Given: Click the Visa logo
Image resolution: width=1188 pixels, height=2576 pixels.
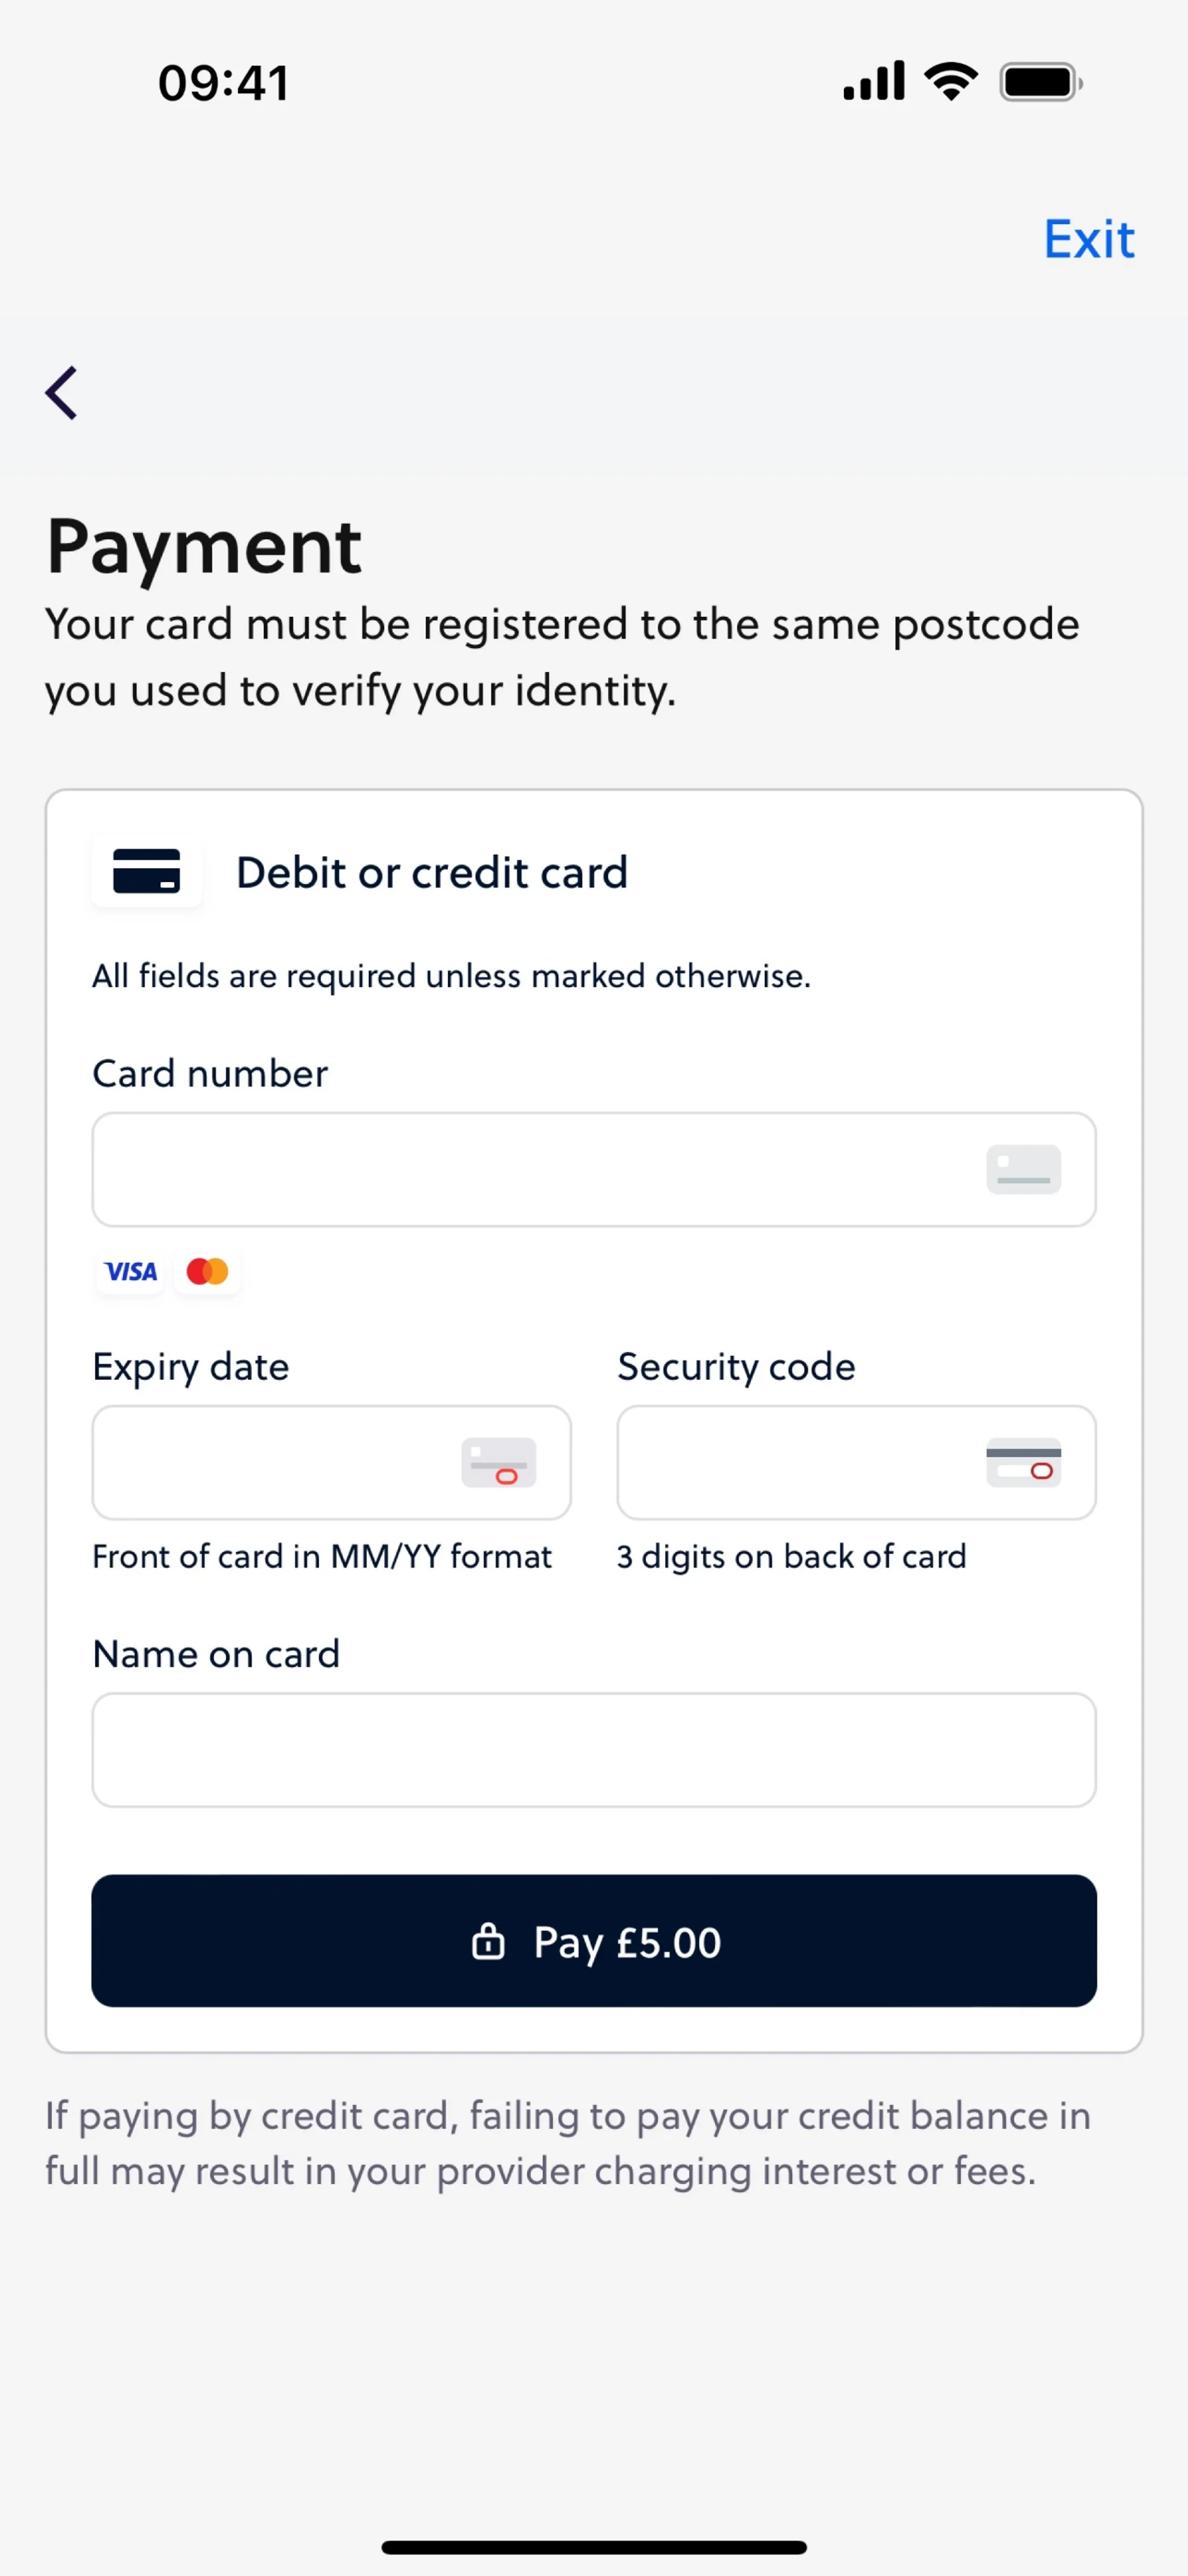Looking at the screenshot, I should [131, 1271].
